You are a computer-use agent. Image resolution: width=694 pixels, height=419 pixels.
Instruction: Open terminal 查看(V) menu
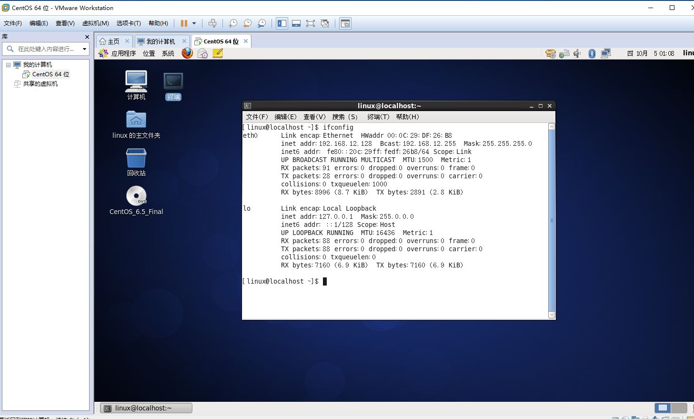coord(314,117)
